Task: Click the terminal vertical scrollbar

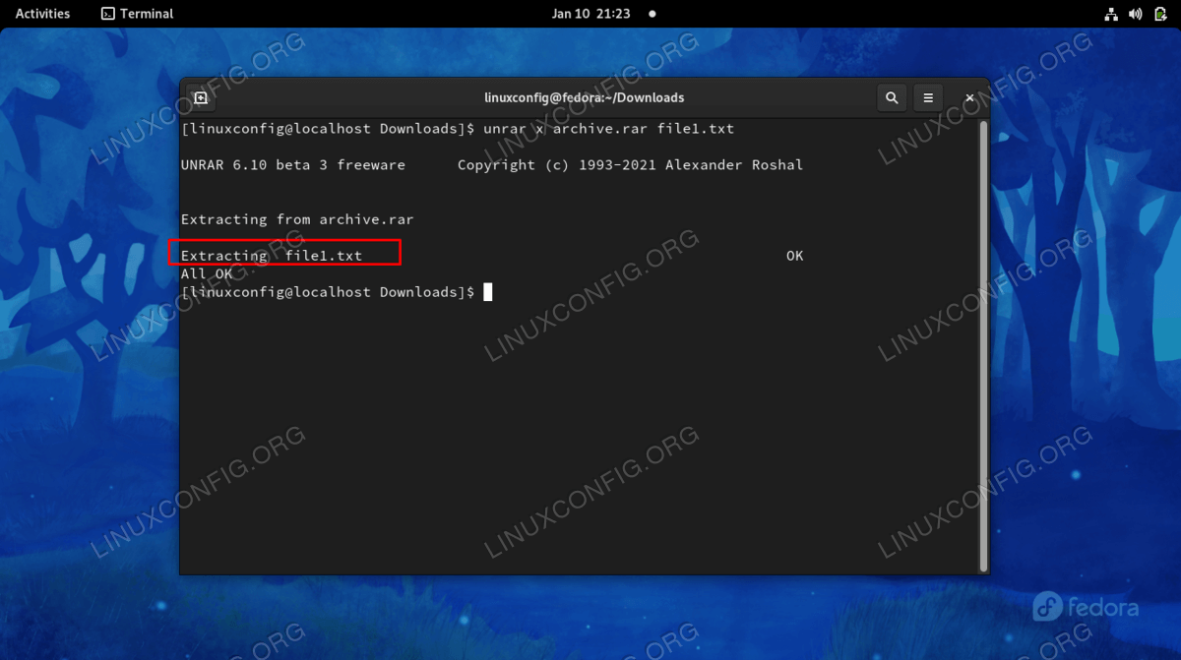Action: [982, 346]
